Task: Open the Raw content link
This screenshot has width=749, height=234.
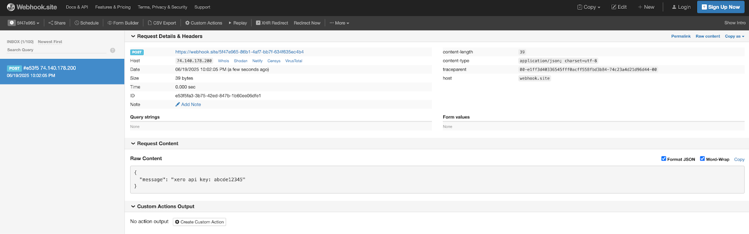Action: coord(708,36)
